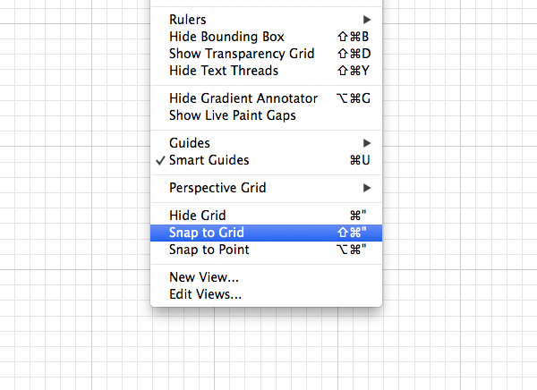Open the Guides submenu
Screen dimensions: 537x390
click(x=190, y=143)
